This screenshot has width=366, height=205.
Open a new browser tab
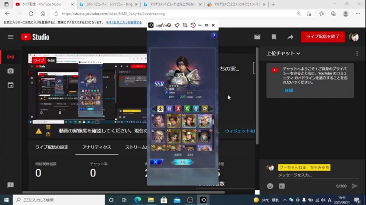point(273,4)
